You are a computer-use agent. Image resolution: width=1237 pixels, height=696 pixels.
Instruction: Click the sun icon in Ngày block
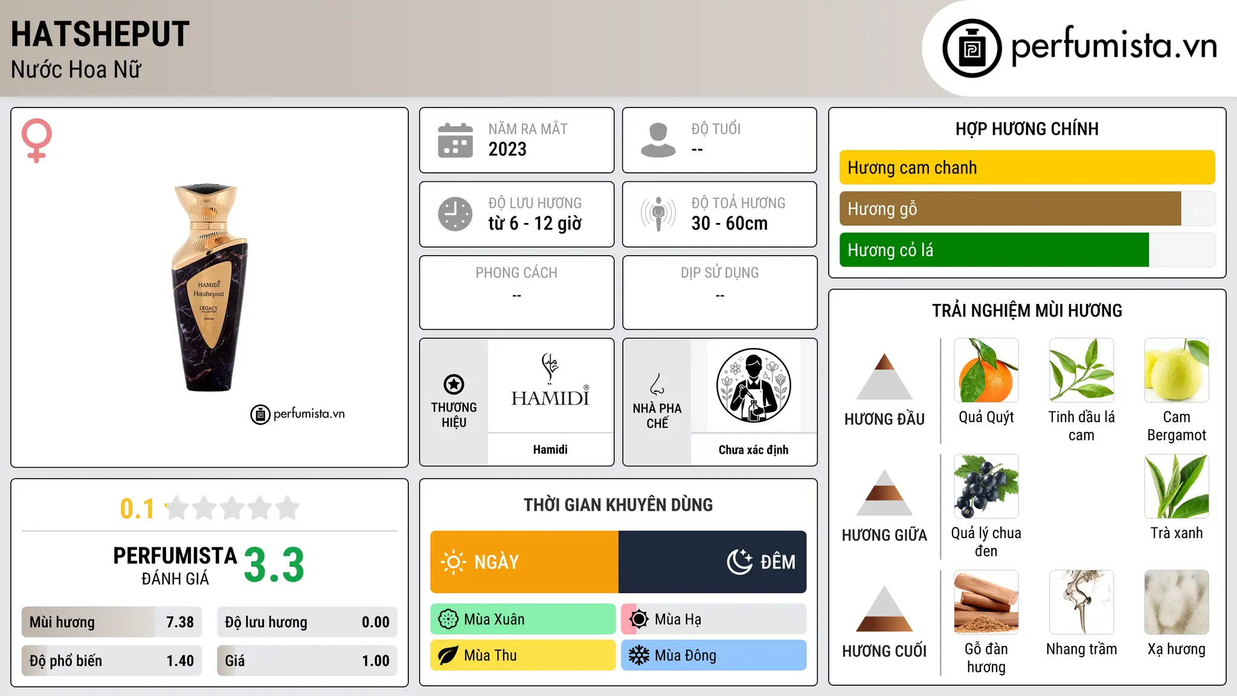click(x=453, y=562)
